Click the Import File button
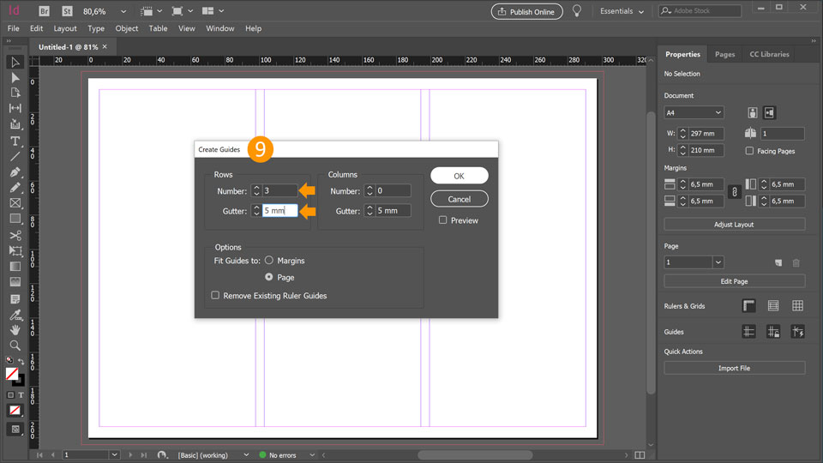 tap(734, 368)
